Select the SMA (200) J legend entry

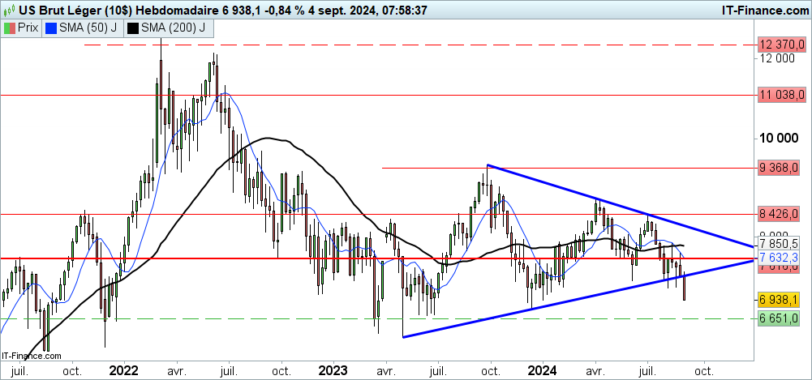171,28
